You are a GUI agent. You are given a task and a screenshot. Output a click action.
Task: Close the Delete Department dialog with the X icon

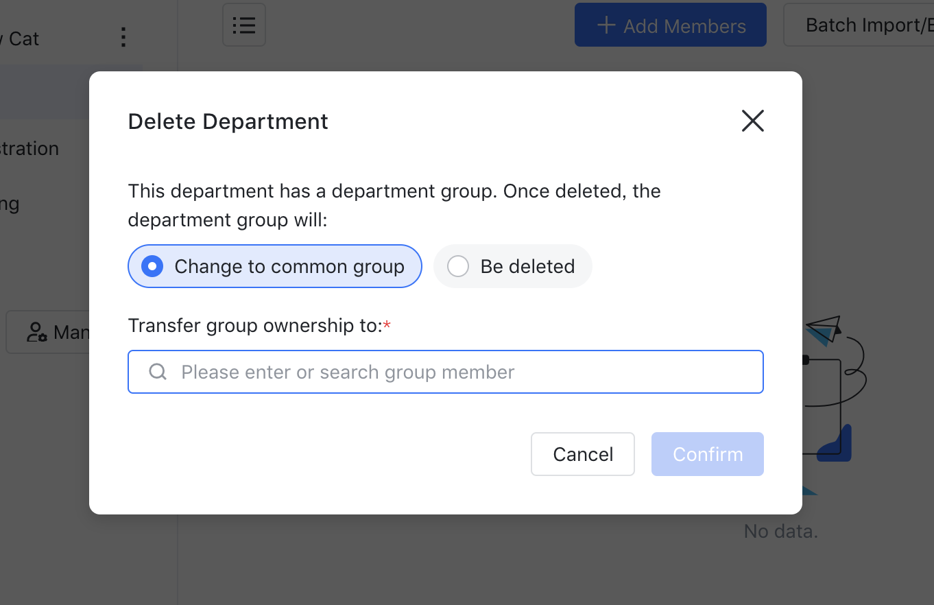pyautogui.click(x=752, y=121)
